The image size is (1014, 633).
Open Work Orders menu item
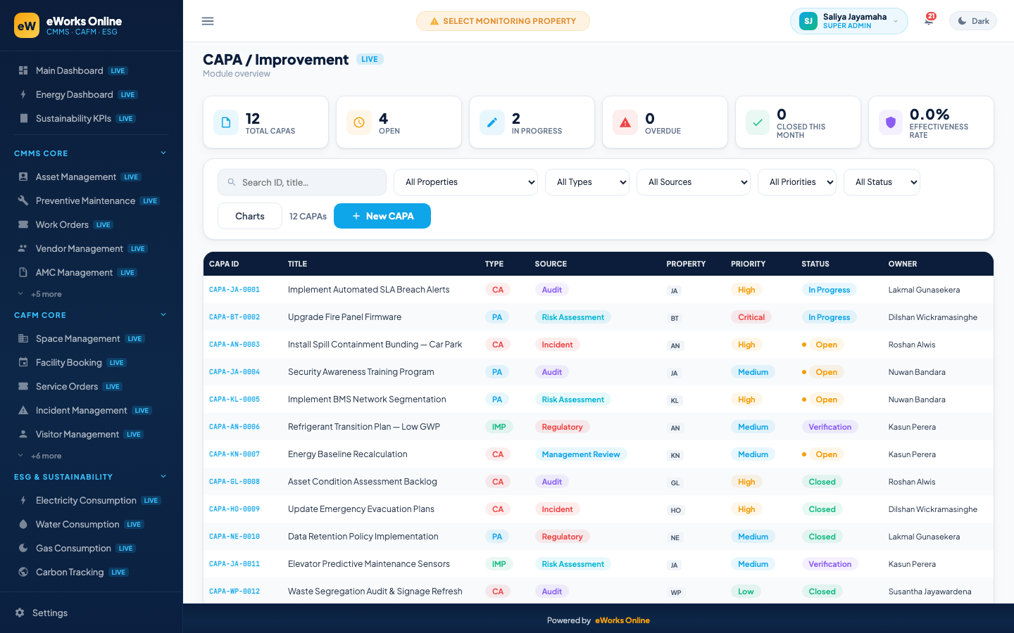[x=92, y=224]
